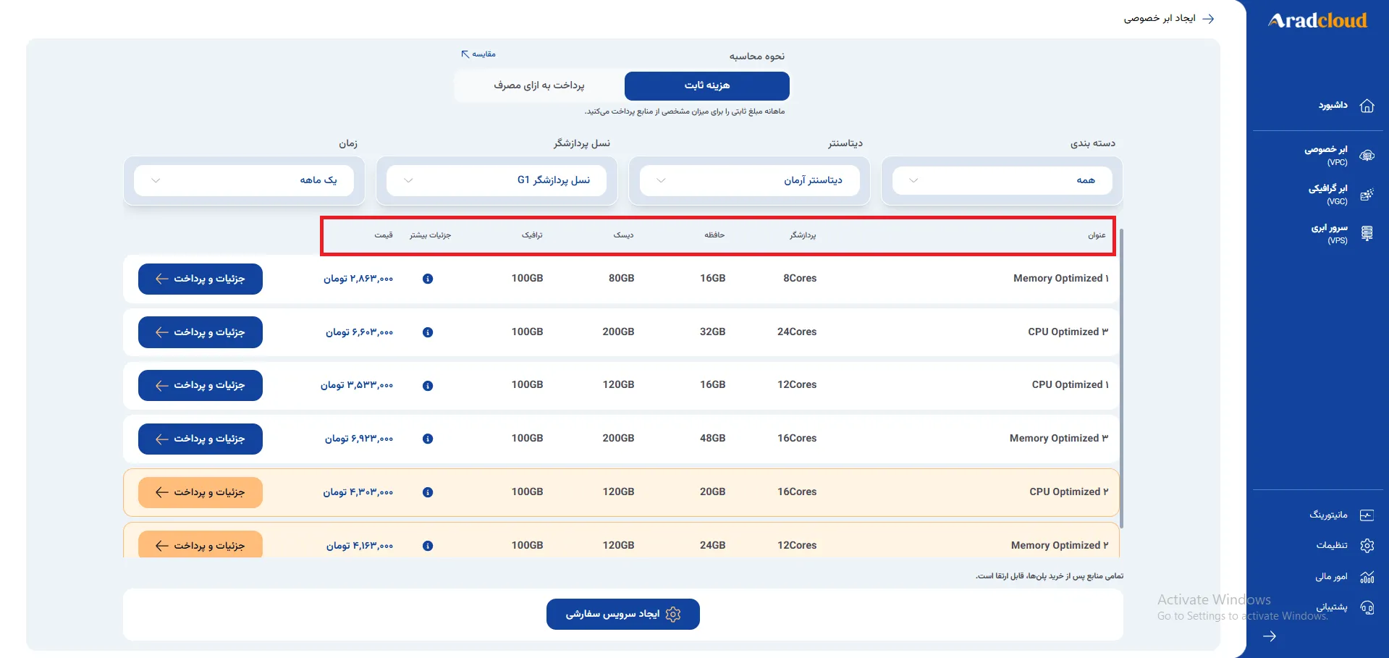Click the Aradcloud logo
This screenshot has width=1389, height=658.
tap(1317, 20)
